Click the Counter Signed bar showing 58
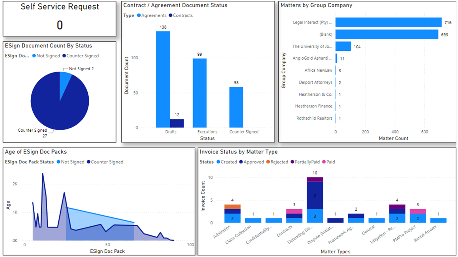This screenshot has width=458, height=257. pyautogui.click(x=236, y=107)
